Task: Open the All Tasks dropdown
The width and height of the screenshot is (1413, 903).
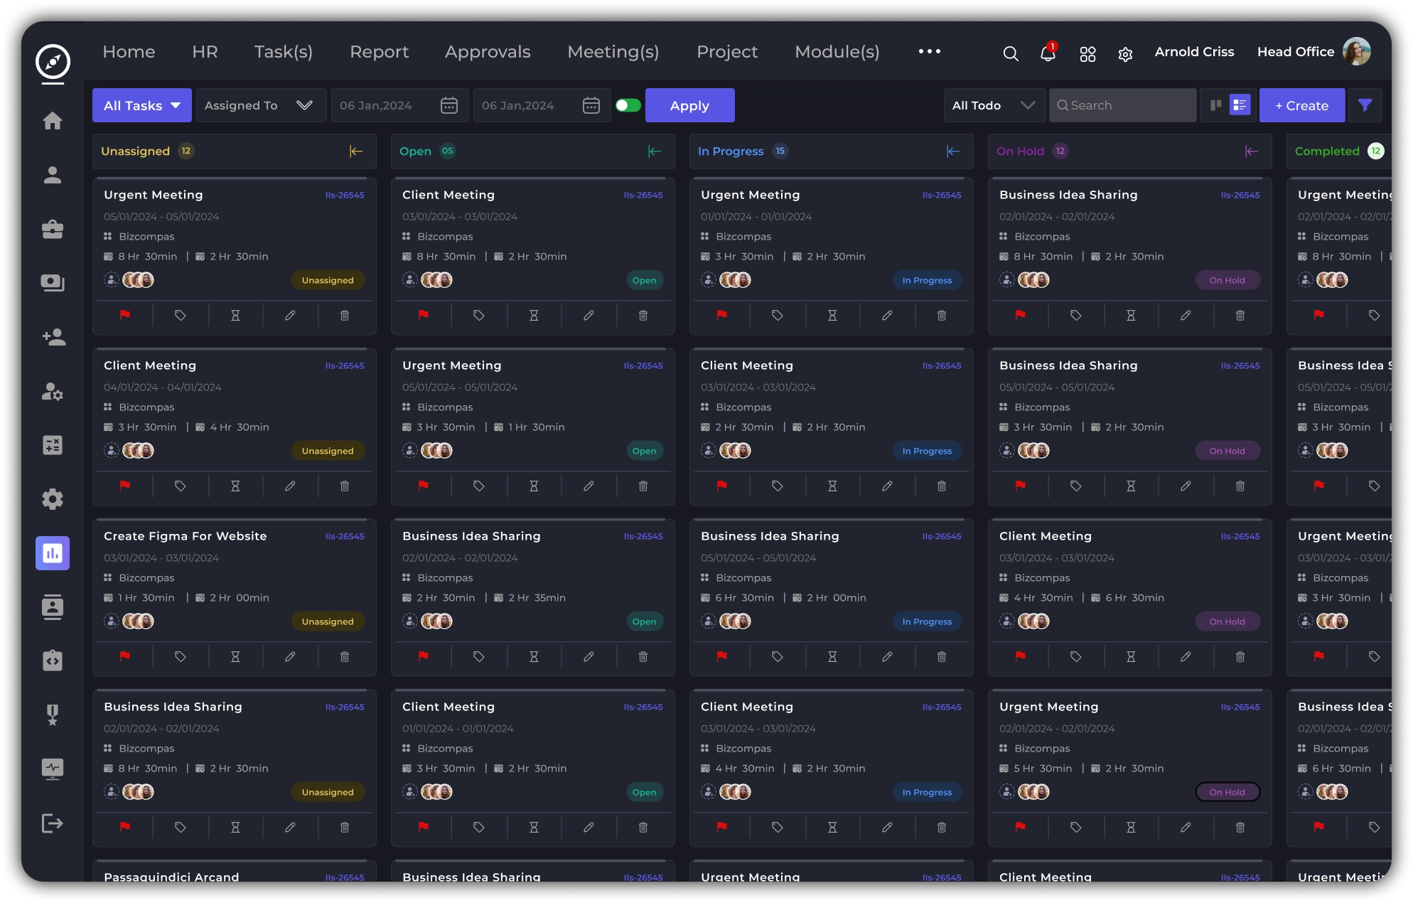Action: 142,105
